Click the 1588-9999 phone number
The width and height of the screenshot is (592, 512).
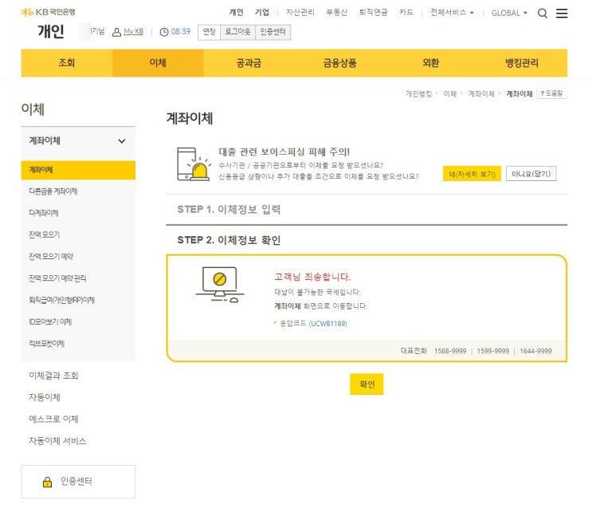click(x=450, y=351)
